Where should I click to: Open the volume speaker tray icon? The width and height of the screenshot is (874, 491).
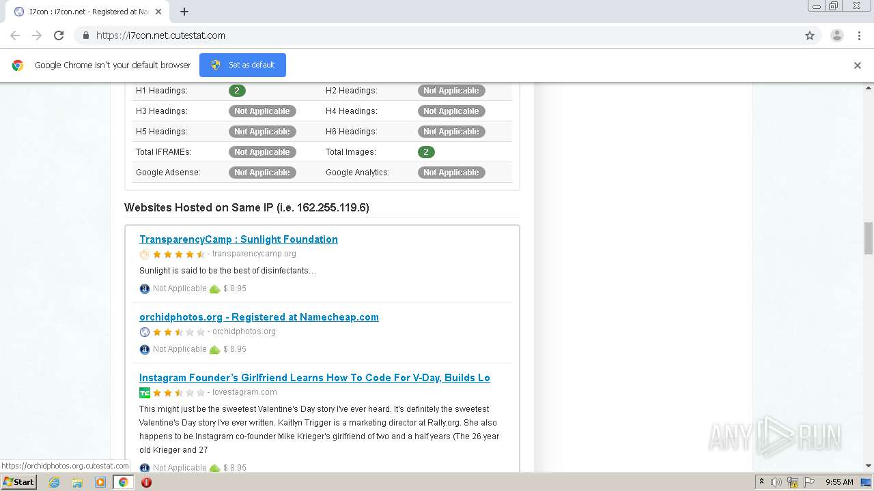click(x=776, y=482)
